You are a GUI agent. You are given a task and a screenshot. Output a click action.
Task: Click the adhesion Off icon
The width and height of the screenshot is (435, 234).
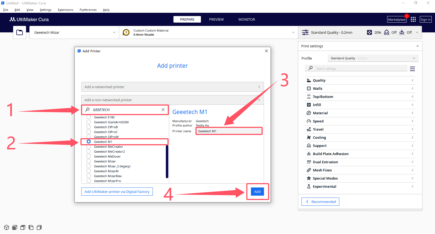(x=402, y=32)
